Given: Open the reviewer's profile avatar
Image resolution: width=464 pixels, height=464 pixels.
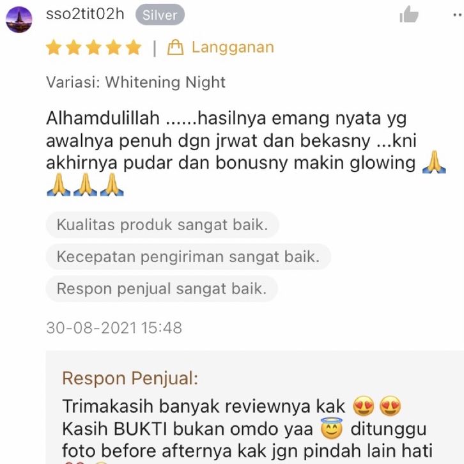Looking at the screenshot, I should tap(19, 20).
